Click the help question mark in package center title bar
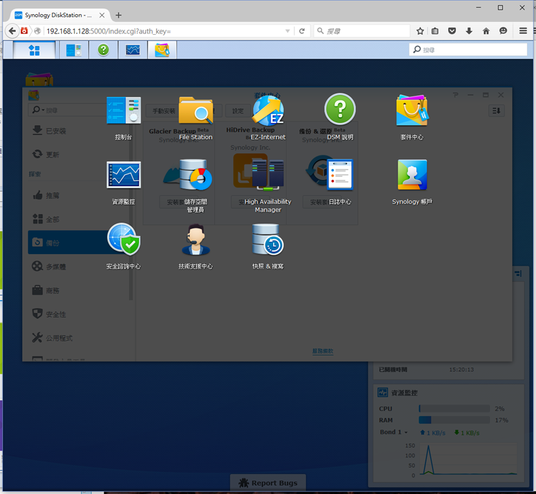This screenshot has height=494, width=536. [x=455, y=95]
